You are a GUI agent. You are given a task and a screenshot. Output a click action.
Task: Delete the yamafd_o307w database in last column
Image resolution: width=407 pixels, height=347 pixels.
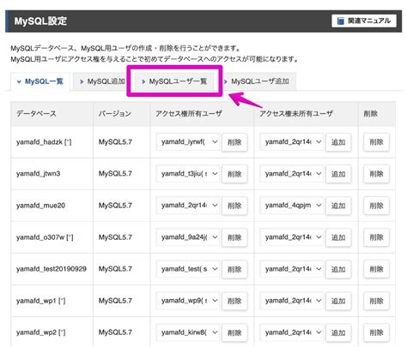(x=376, y=237)
